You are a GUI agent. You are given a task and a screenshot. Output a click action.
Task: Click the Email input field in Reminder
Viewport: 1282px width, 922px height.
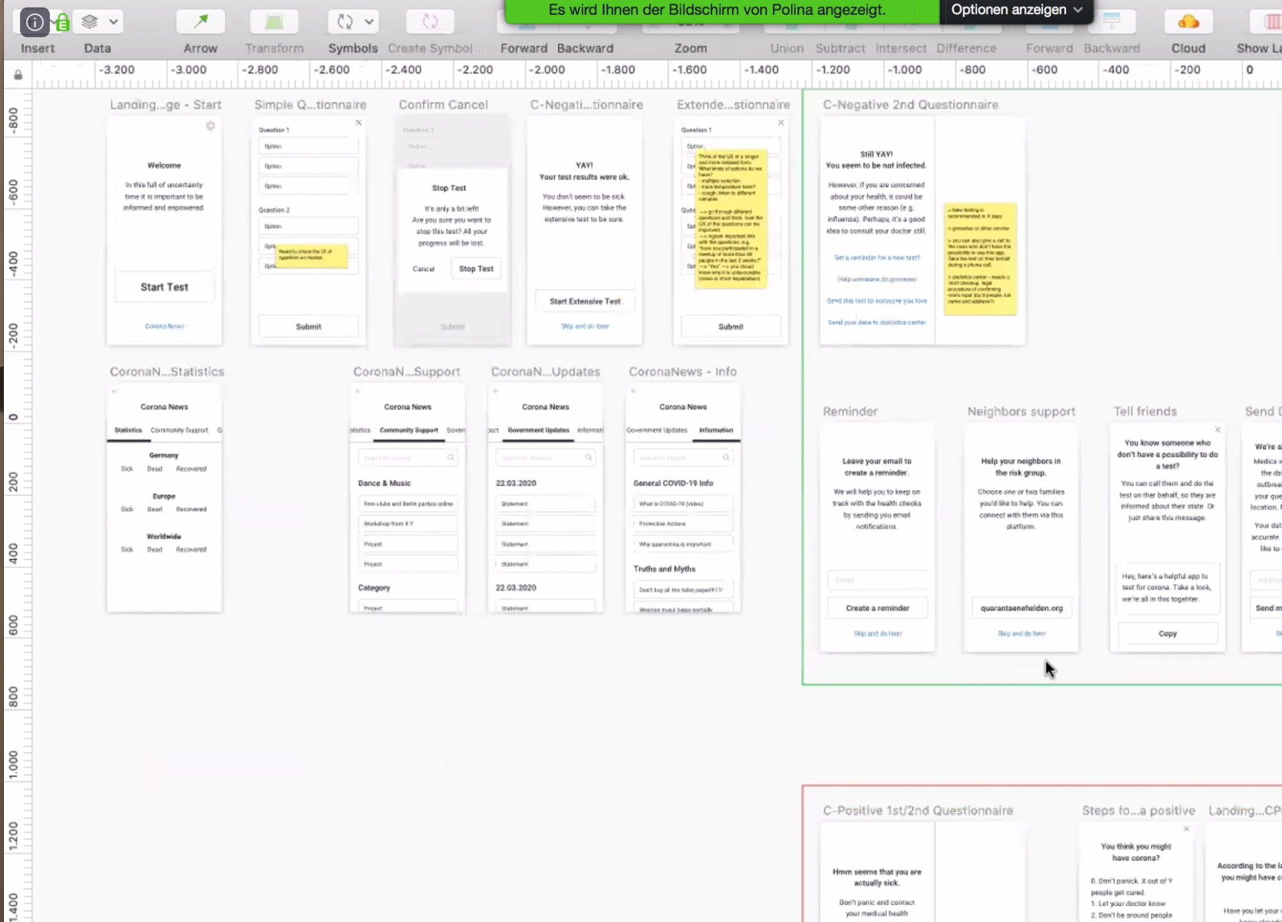(x=877, y=580)
